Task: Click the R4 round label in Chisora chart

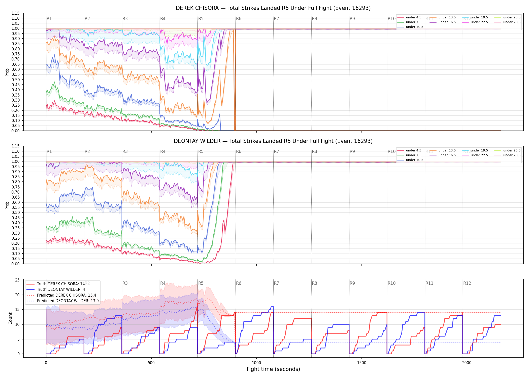Action: (x=163, y=19)
